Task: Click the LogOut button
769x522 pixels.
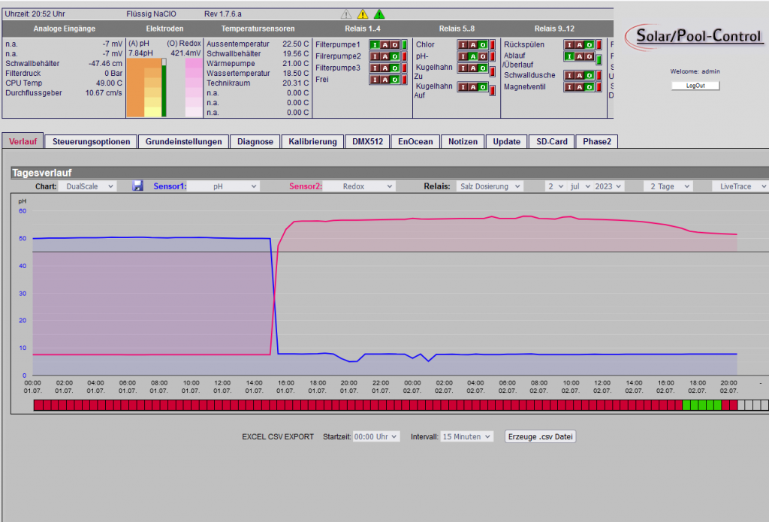Action: tap(695, 86)
